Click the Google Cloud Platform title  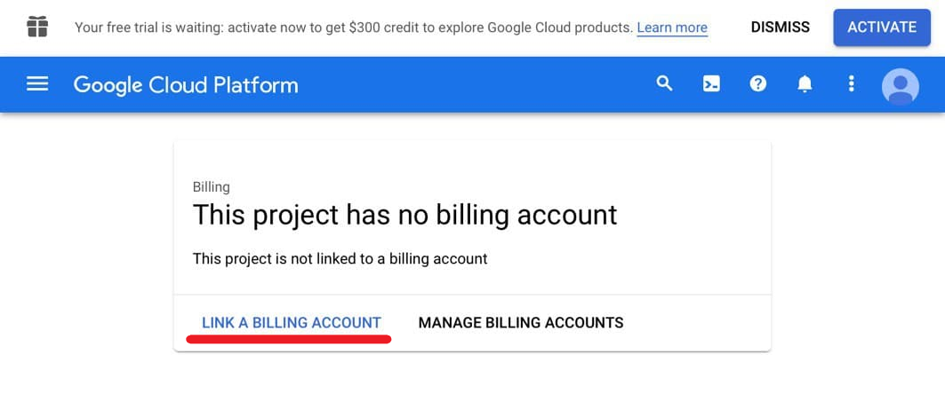(x=186, y=85)
